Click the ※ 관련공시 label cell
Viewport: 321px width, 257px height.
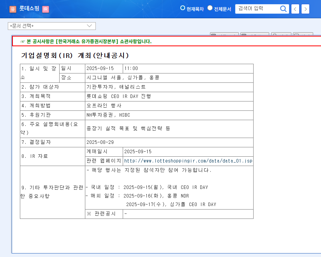[x=104, y=214]
